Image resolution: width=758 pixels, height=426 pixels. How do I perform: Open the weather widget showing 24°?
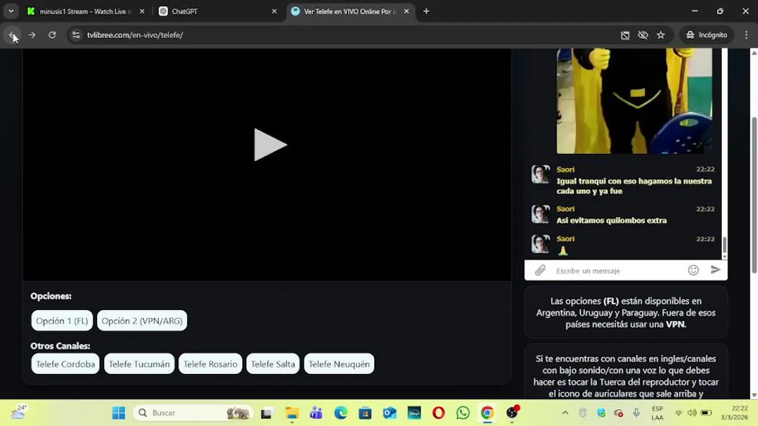click(19, 412)
